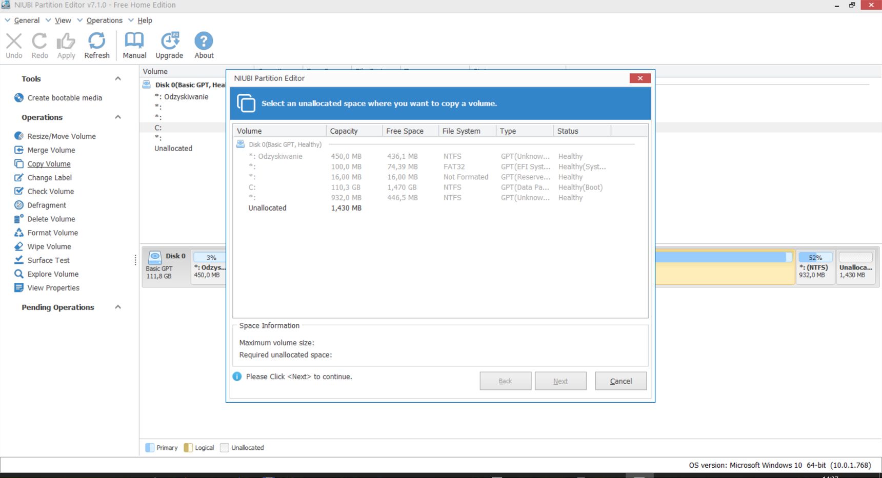Select Resize/Move Volume operation icon

(x=19, y=136)
